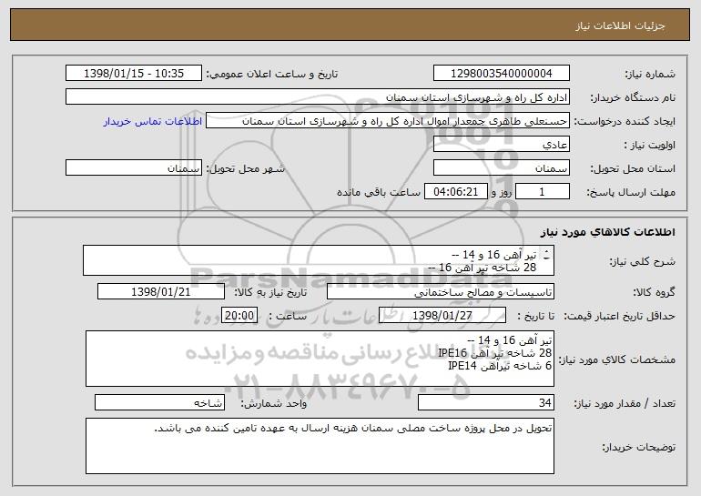Click the goods specification text area with IPE16
Viewport: 701px width, 496px height.
pyautogui.click(x=320, y=359)
